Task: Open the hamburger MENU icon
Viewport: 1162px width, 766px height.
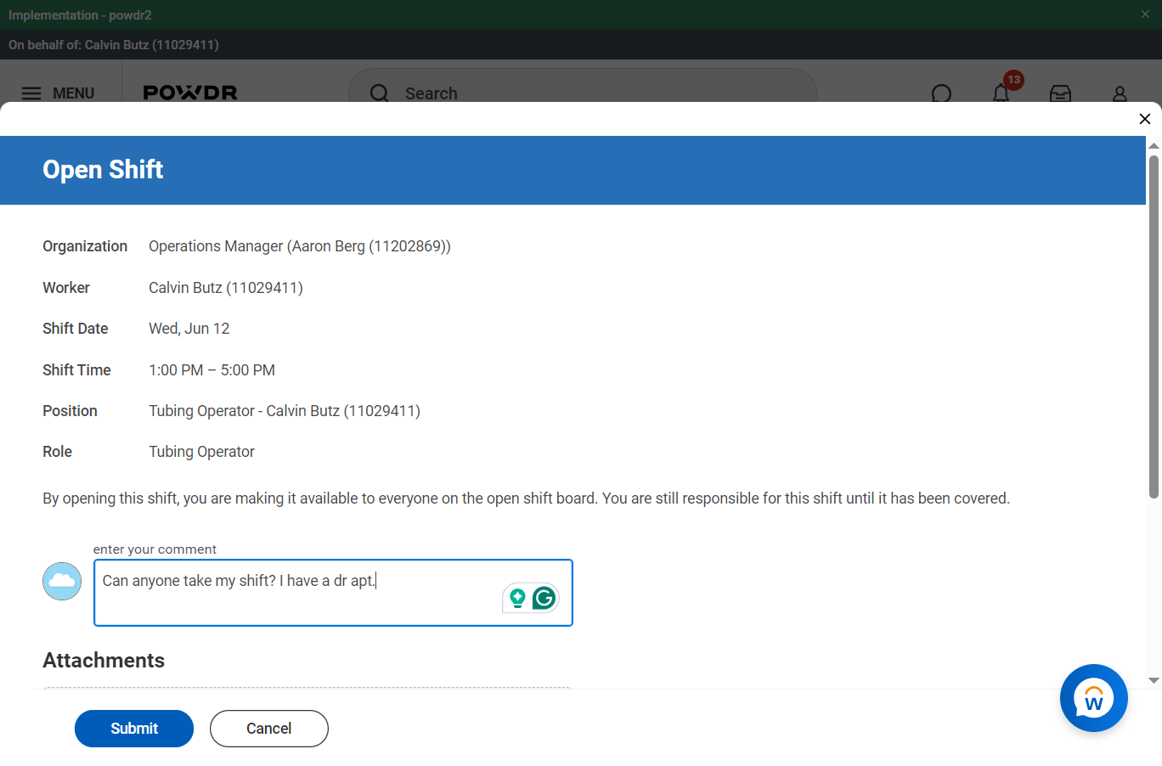Action: [x=31, y=93]
